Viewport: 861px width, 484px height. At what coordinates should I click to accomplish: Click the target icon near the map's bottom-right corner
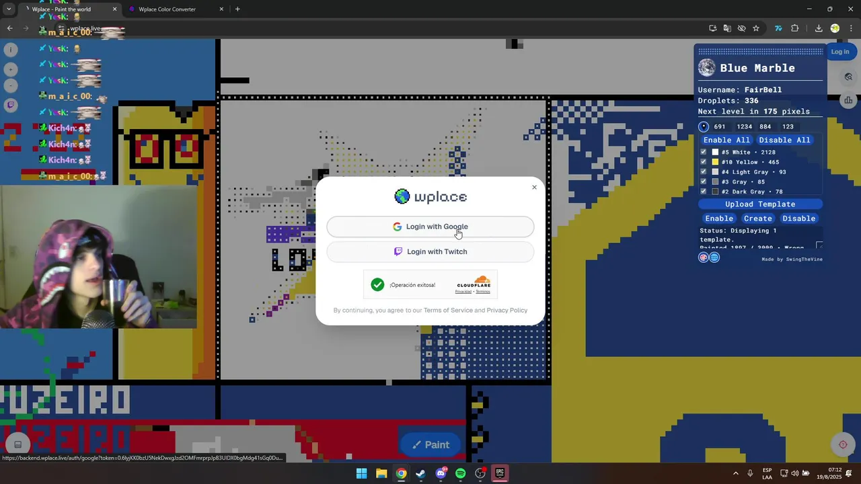click(x=843, y=444)
